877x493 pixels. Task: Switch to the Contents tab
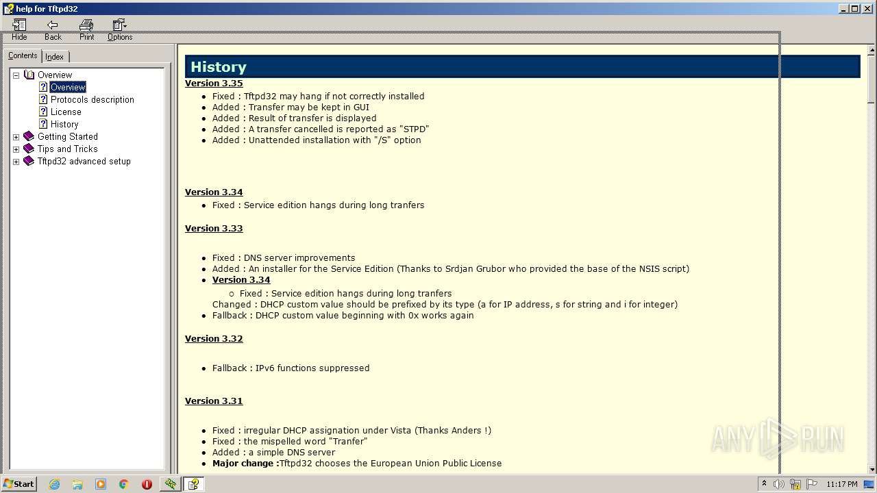23,55
